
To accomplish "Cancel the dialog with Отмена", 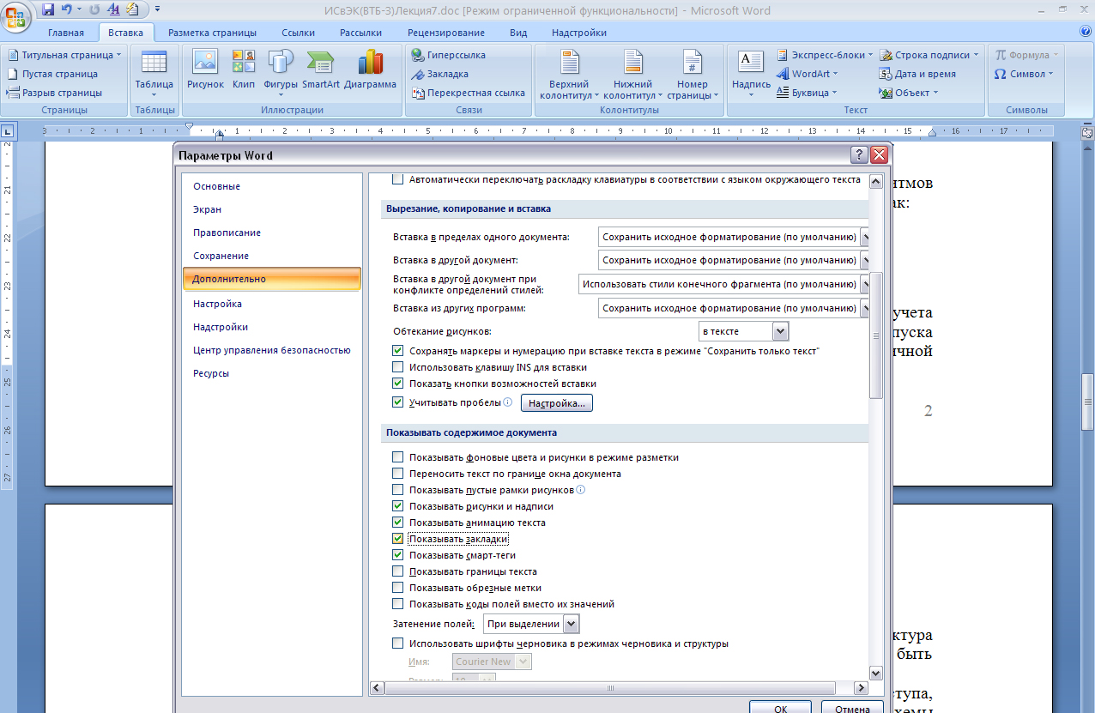I will pyautogui.click(x=852, y=709).
